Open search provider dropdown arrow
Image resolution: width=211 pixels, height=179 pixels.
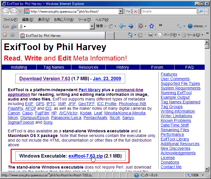(x=206, y=11)
